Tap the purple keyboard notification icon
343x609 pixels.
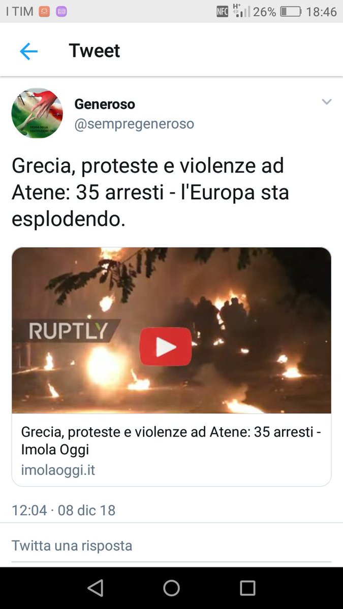click(61, 11)
